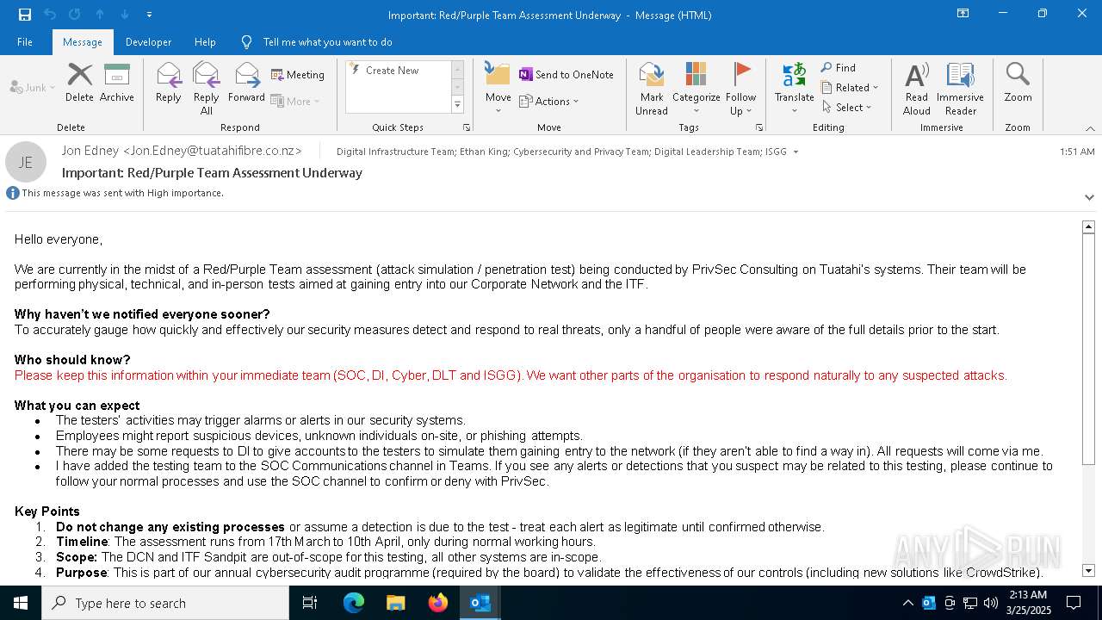Mark the message as Unread

(652, 89)
